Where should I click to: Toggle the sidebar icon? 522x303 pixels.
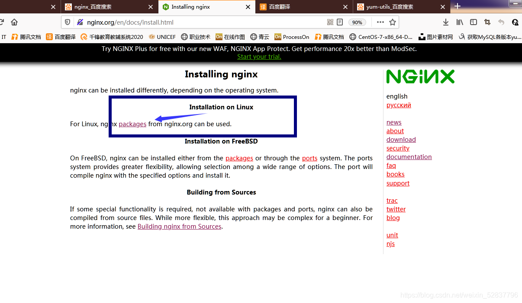[x=474, y=22]
